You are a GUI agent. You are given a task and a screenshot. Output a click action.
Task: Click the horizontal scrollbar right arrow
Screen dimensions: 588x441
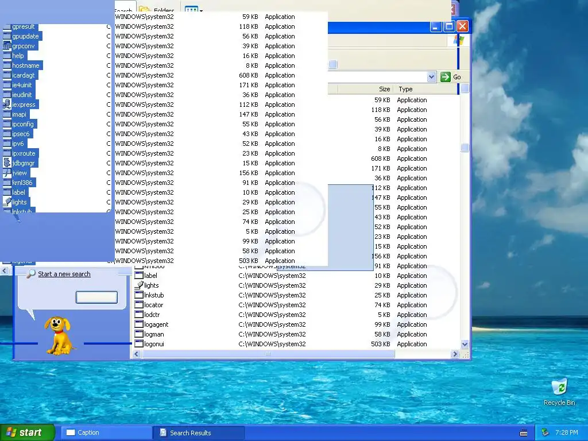click(455, 354)
